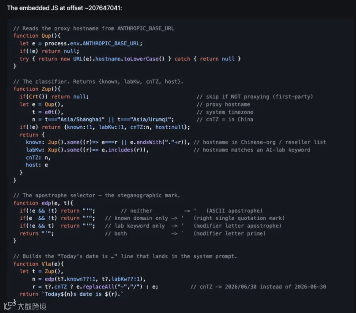Click the line "labKw: Xup().some((r)=> e.includes(r)),"
Viewport: 356px width, 313px height.
[x=87, y=150]
